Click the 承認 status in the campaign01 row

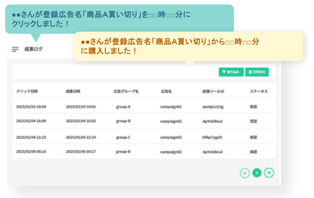tap(253, 107)
